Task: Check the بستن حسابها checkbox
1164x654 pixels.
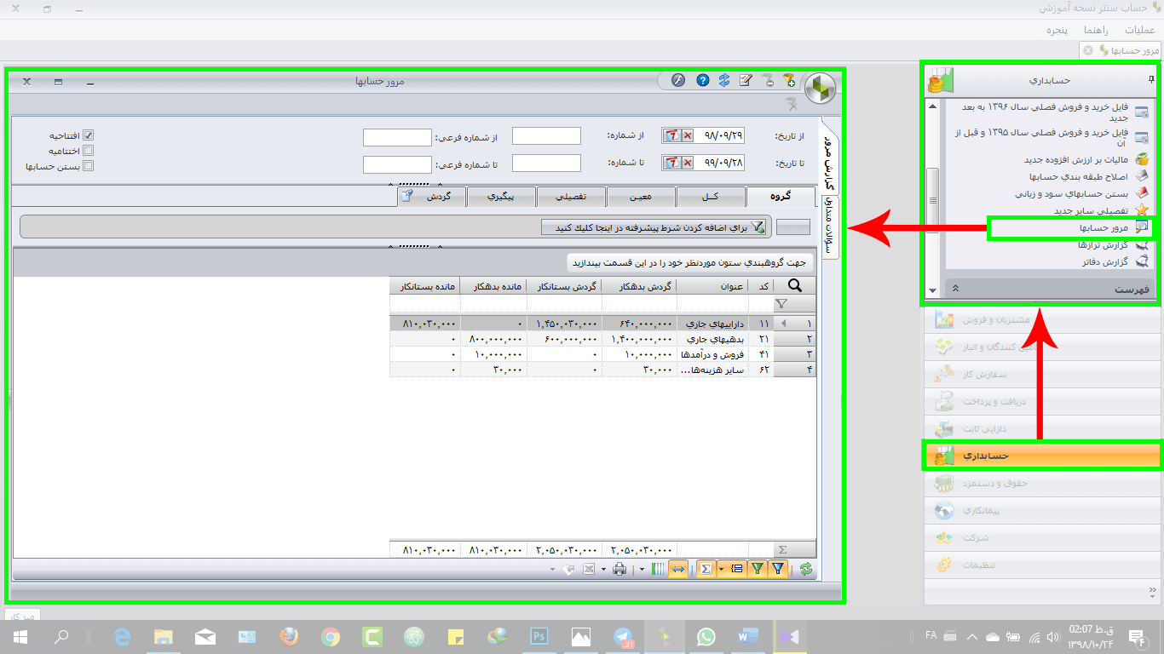Action: pos(88,166)
